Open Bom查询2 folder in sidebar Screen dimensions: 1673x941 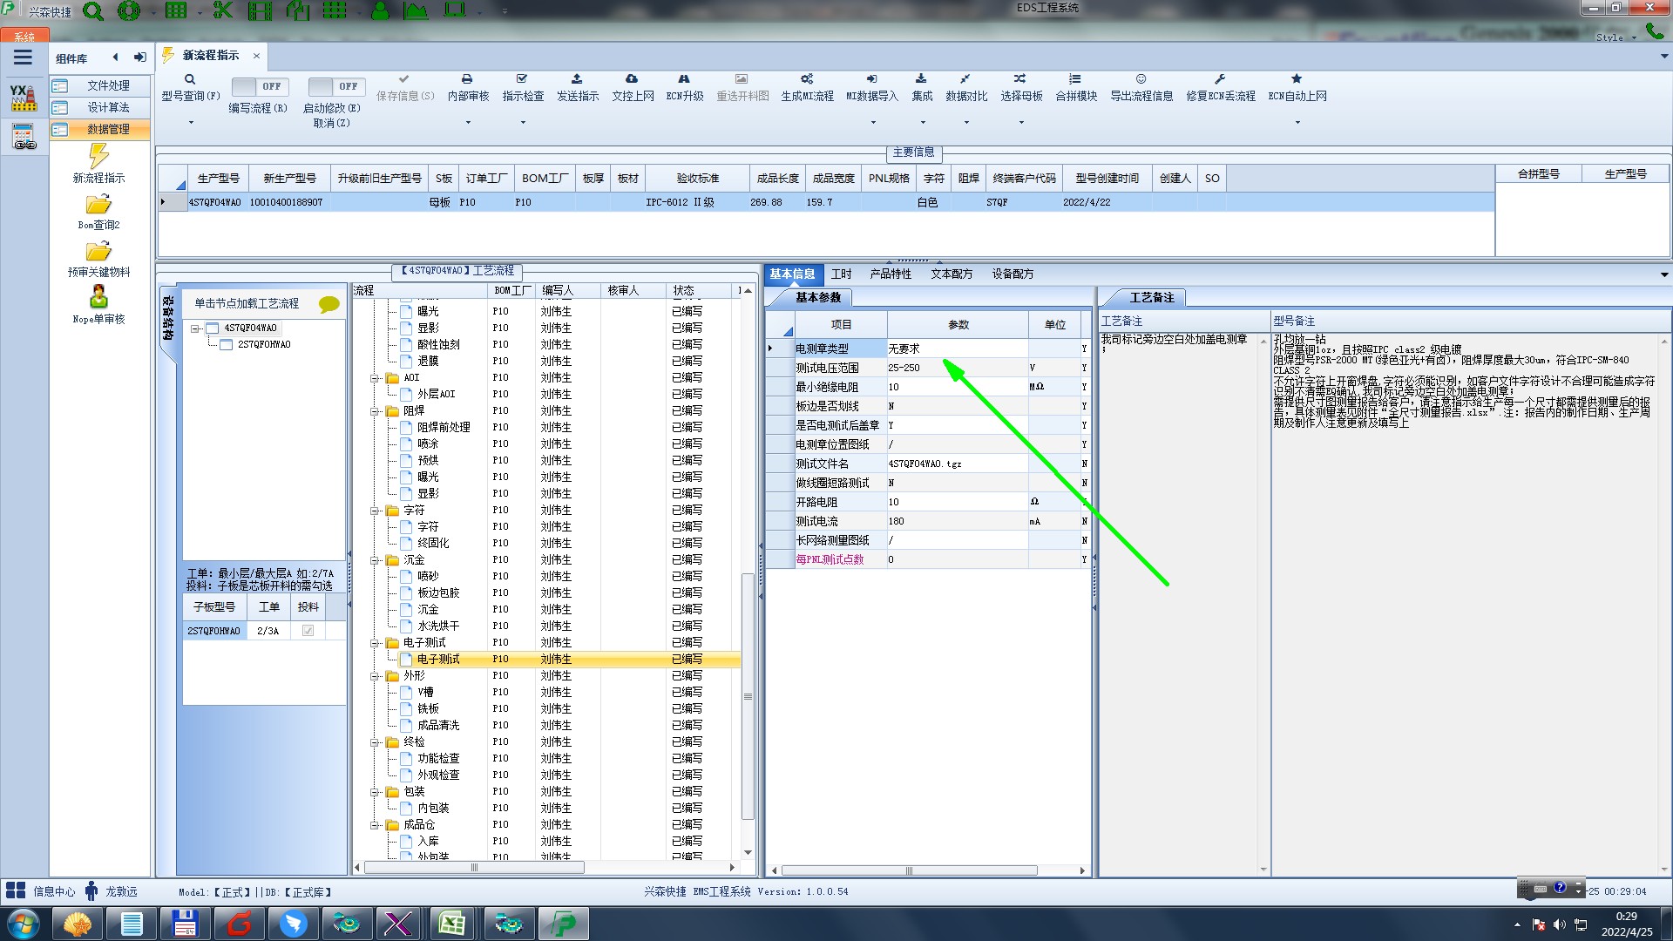pos(98,206)
